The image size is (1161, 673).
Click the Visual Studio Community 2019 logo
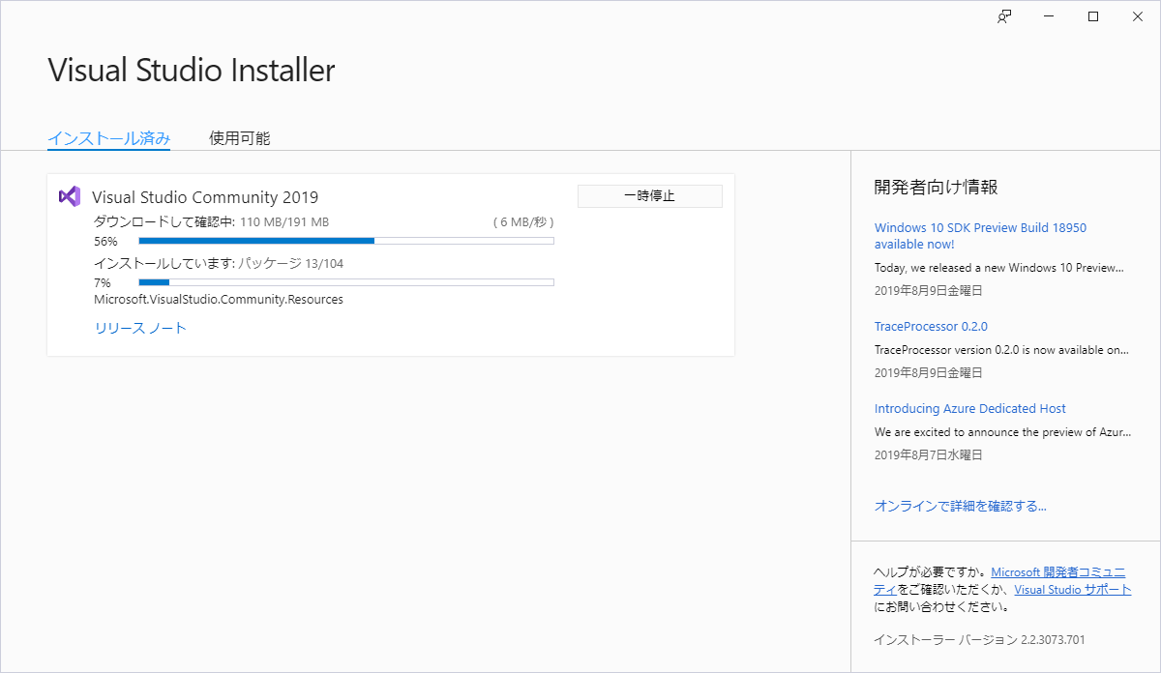tap(69, 196)
